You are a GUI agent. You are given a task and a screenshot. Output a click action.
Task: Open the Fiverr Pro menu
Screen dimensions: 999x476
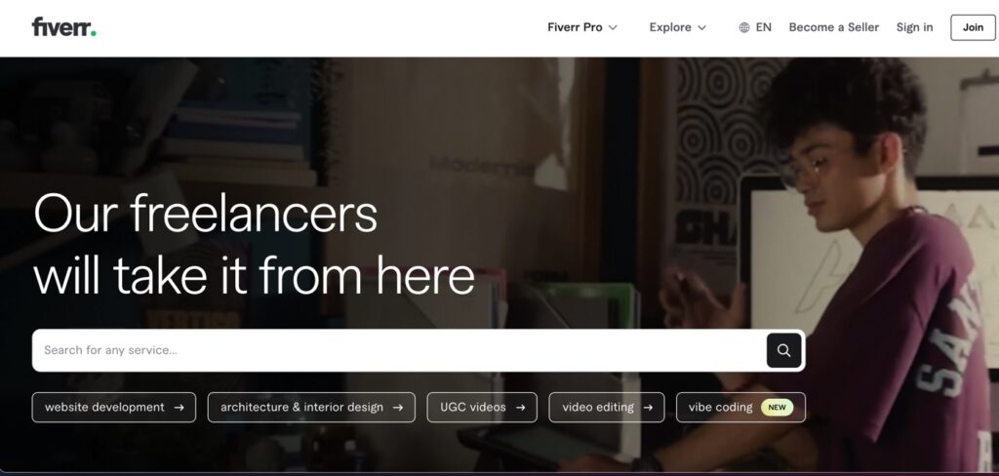pos(582,27)
